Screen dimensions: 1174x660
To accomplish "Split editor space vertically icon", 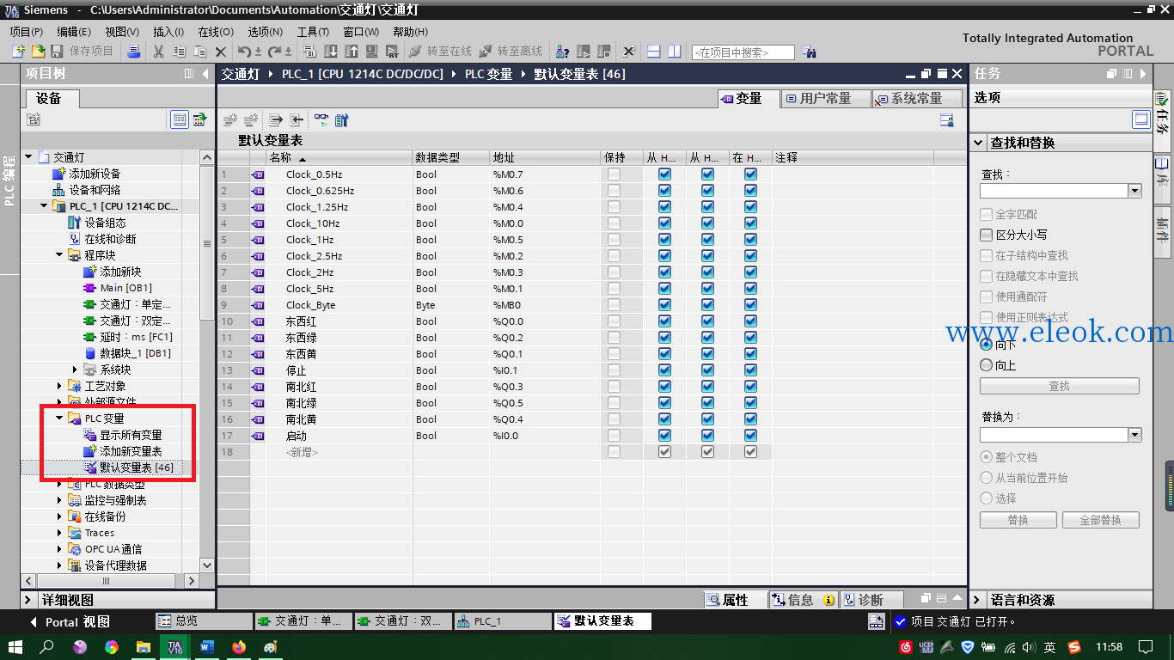I will click(x=675, y=52).
